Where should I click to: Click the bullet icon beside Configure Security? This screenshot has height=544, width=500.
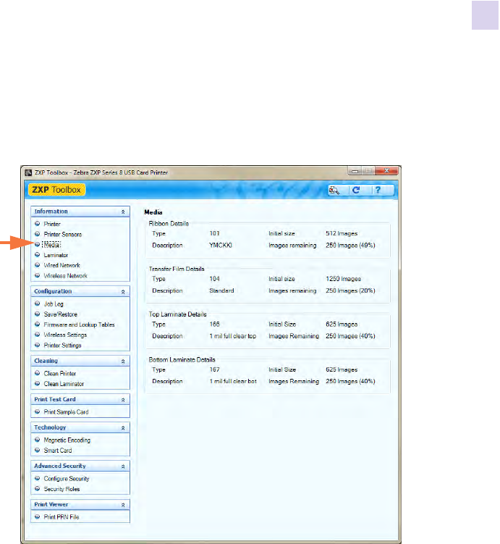tap(38, 478)
